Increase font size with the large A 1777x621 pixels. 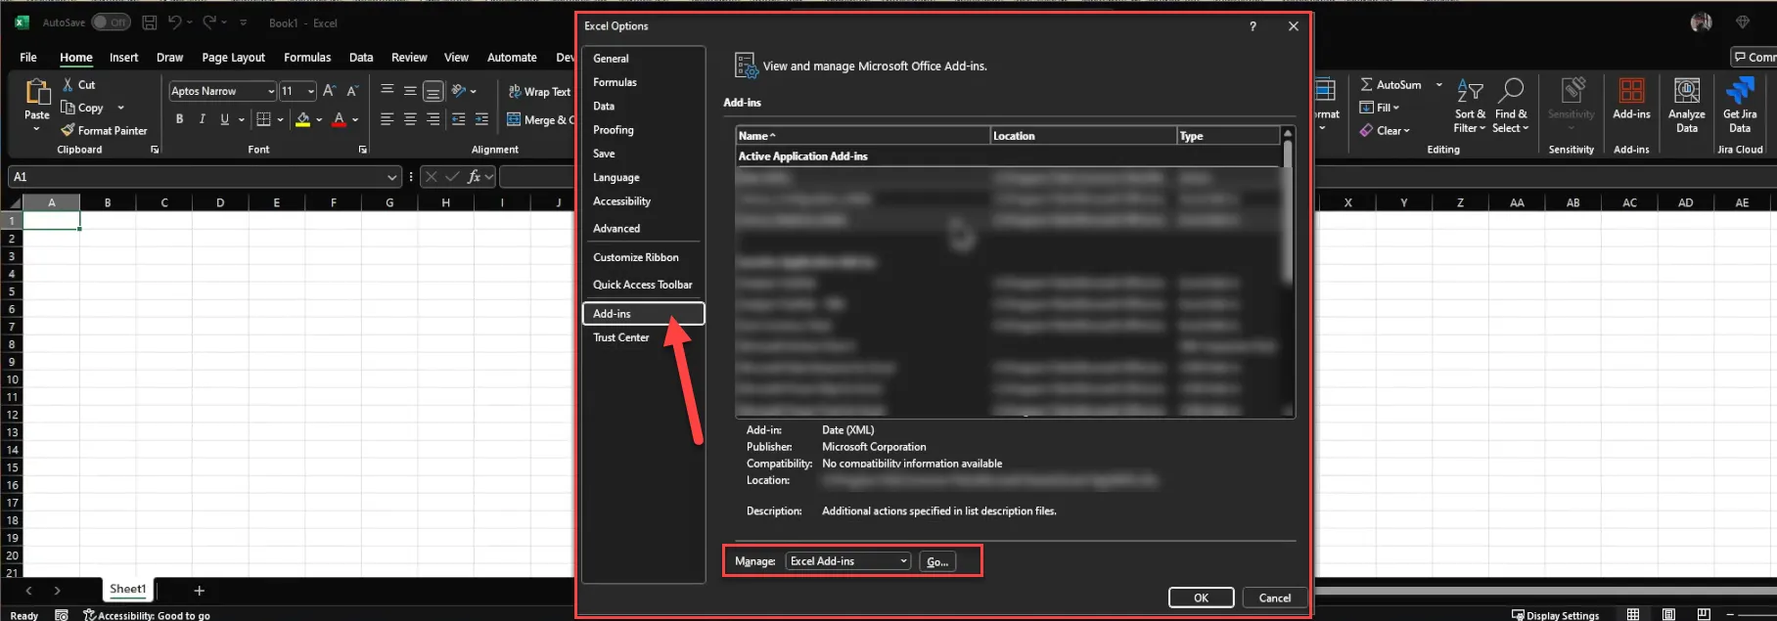[x=329, y=91]
